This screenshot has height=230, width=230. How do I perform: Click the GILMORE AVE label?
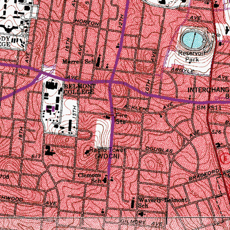coord(142,223)
